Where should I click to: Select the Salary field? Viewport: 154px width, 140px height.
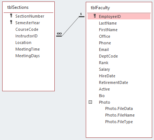tap(104, 69)
